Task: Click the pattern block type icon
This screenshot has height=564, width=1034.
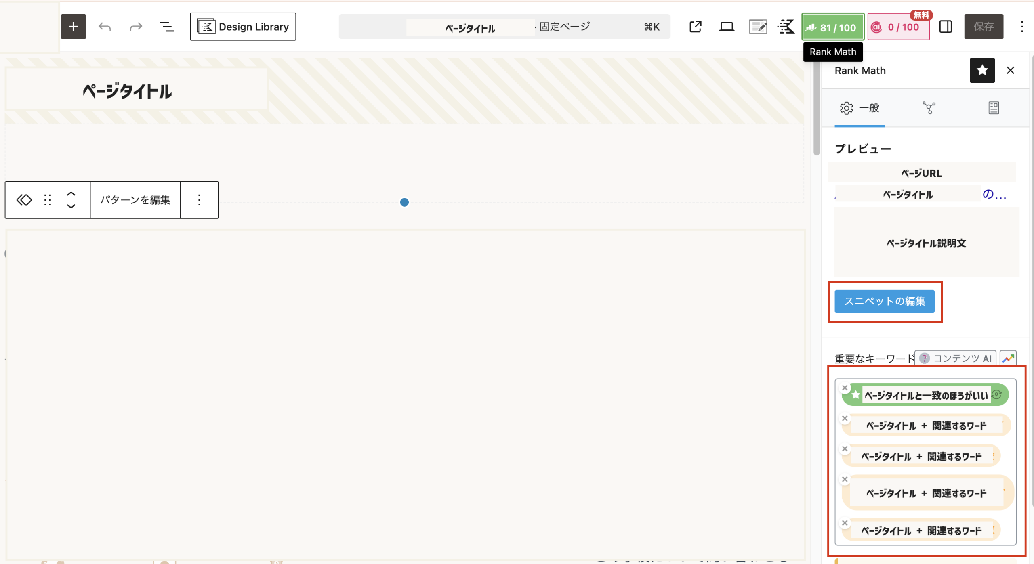Action: pos(24,200)
